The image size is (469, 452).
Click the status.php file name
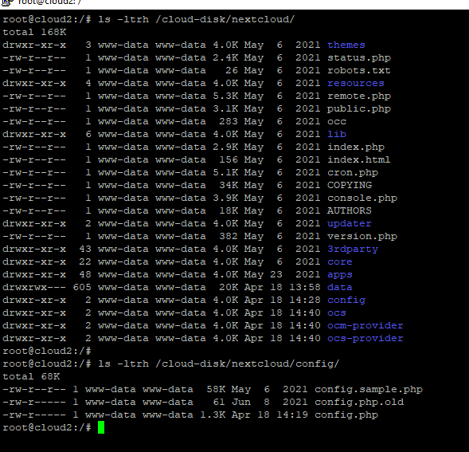coord(359,58)
